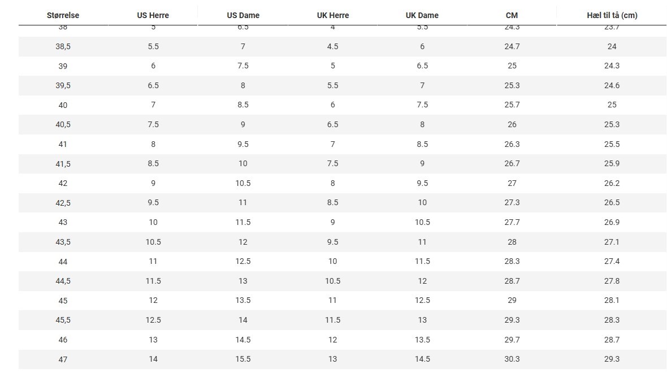Image resolution: width=667 pixels, height=373 pixels.
Task: Click US Herre value 10.5
Action: click(153, 242)
